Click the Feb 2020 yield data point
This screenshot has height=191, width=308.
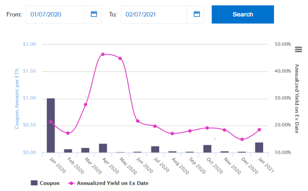tap(68, 133)
